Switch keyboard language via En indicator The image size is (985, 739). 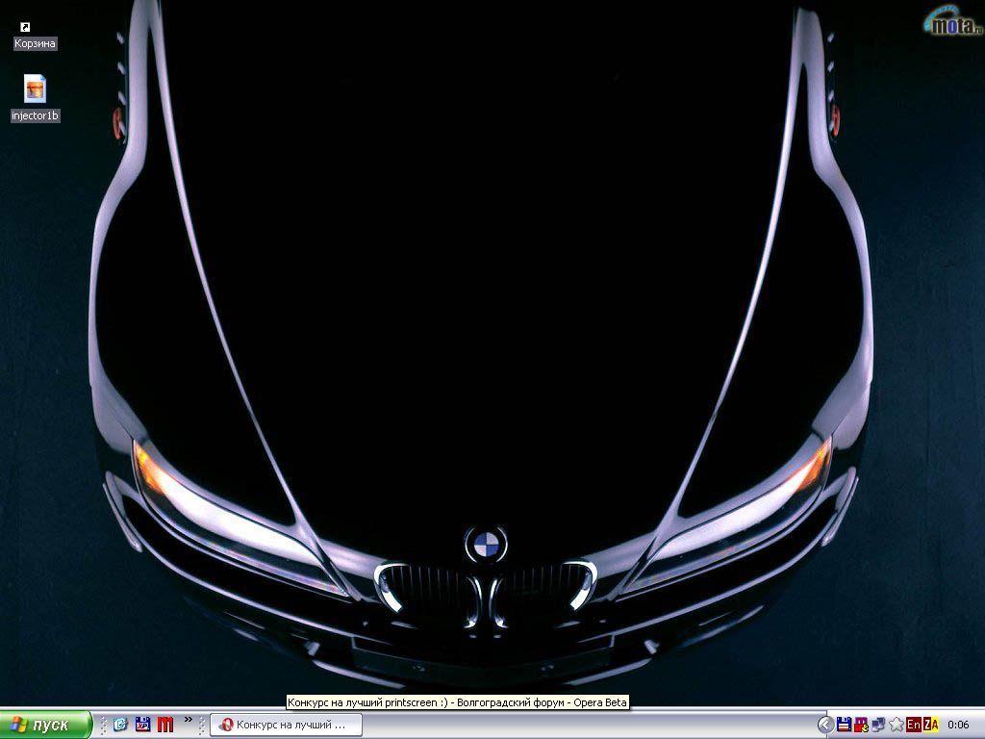pyautogui.click(x=914, y=726)
